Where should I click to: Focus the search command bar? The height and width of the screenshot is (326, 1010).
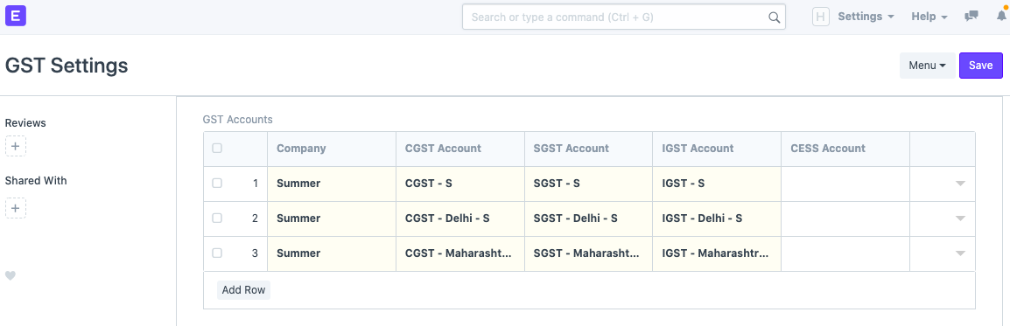tap(623, 17)
